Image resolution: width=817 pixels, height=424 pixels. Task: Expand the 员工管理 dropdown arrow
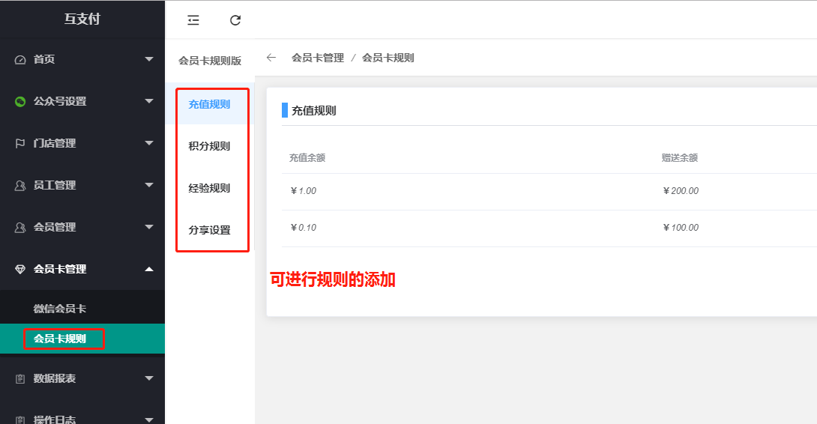point(149,185)
